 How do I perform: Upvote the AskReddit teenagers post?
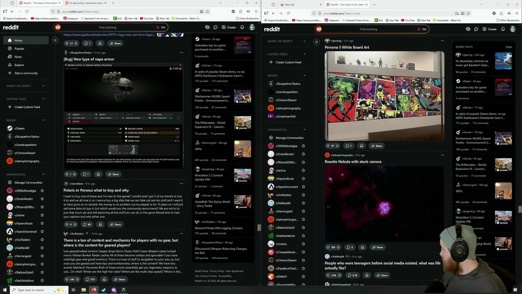click(328, 275)
